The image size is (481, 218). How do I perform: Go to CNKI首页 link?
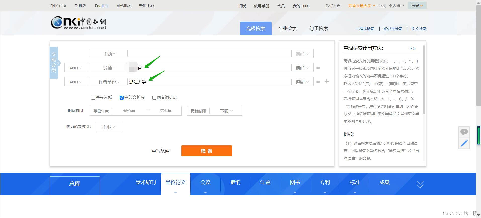click(58, 6)
